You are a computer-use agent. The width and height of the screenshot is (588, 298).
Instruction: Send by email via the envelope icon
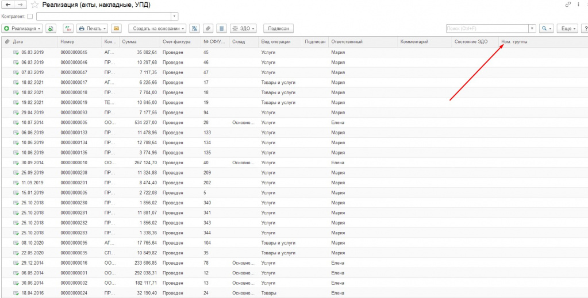117,29
